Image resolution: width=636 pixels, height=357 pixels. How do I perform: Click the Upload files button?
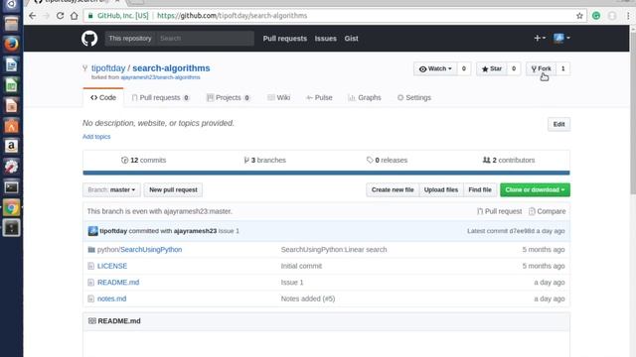(x=441, y=189)
